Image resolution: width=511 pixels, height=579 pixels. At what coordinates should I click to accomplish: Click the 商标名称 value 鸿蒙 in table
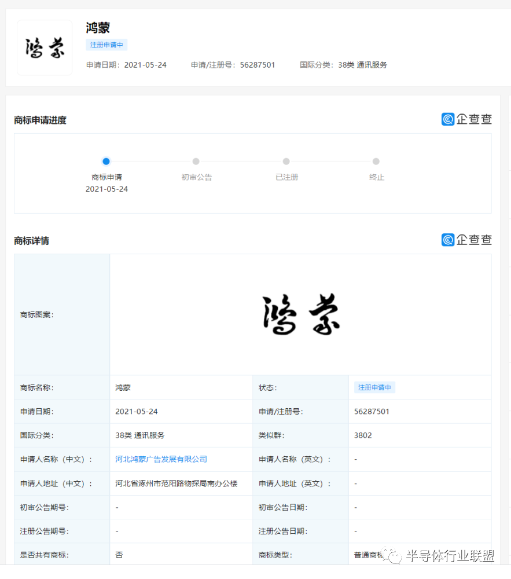[123, 388]
